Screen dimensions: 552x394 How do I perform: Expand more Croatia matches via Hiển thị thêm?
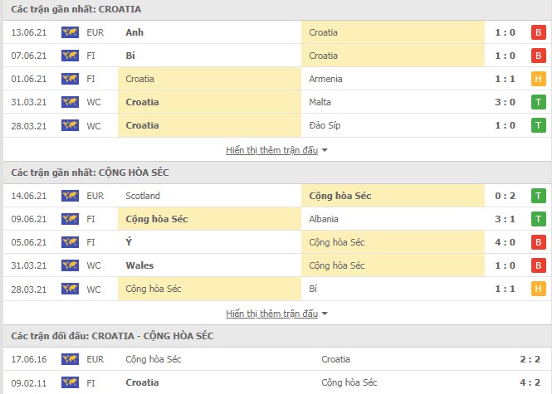click(x=271, y=150)
